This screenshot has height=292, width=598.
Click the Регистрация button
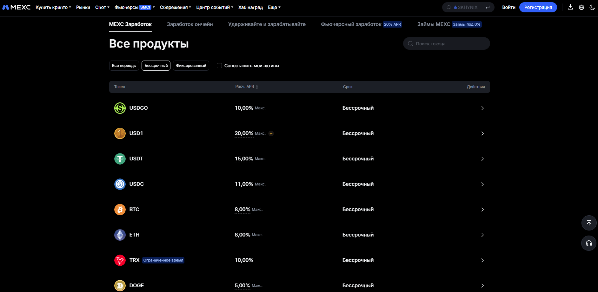click(x=538, y=7)
